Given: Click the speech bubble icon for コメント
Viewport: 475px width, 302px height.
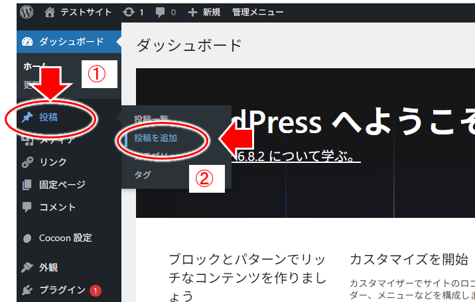Looking at the screenshot, I should pos(27,207).
